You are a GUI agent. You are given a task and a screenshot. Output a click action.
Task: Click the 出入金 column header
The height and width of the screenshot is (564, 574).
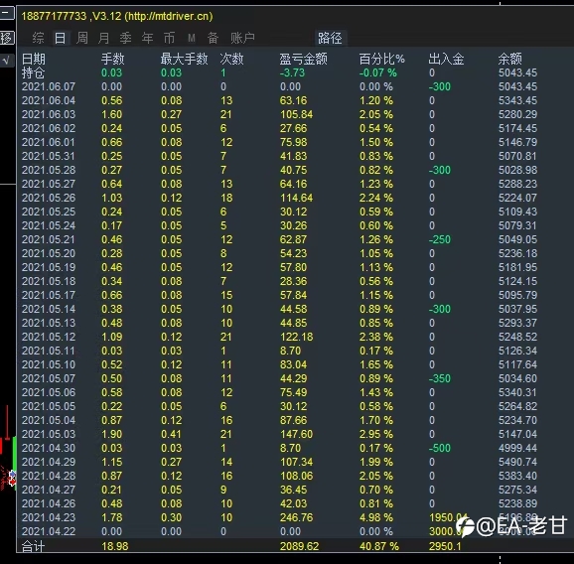[x=446, y=59]
